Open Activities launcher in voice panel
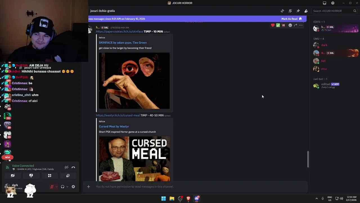 49,176
